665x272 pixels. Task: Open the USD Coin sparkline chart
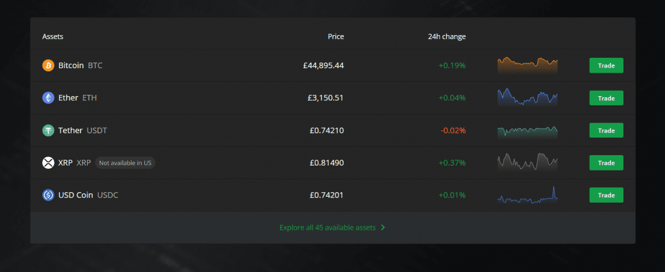point(527,195)
